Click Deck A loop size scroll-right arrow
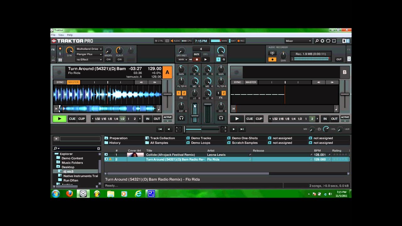The height and width of the screenshot is (226, 402). tap(140, 119)
